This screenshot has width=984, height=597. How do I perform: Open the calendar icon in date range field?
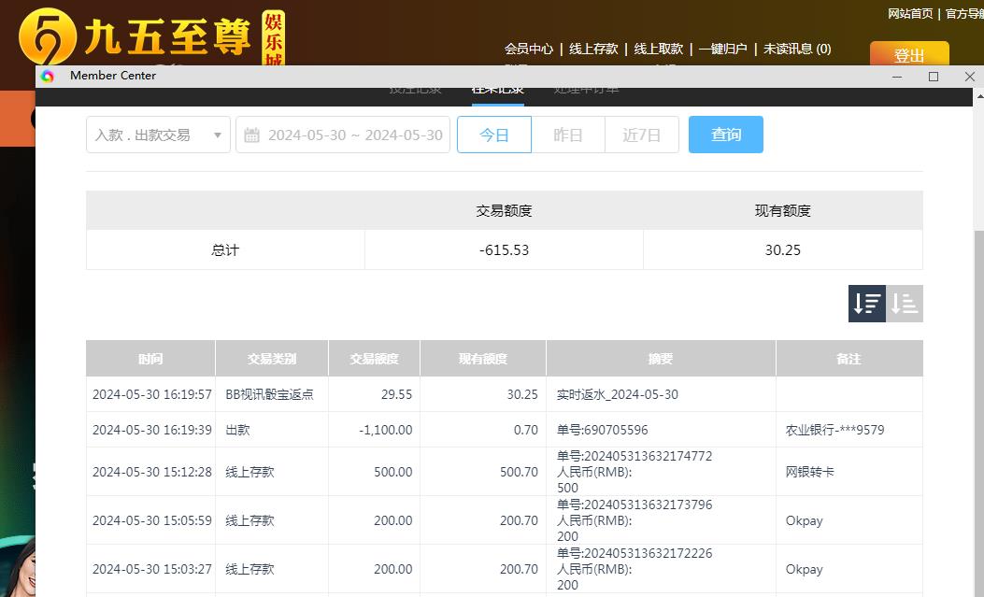251,135
